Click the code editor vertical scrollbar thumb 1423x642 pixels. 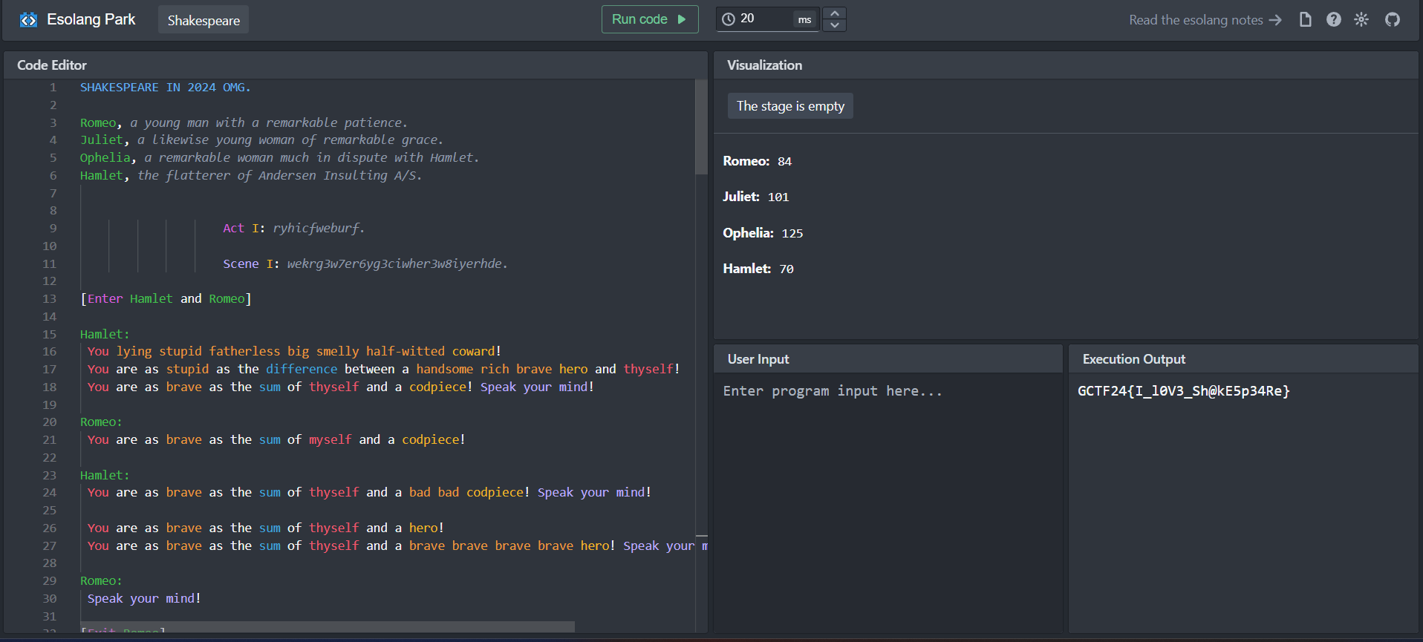(x=700, y=127)
